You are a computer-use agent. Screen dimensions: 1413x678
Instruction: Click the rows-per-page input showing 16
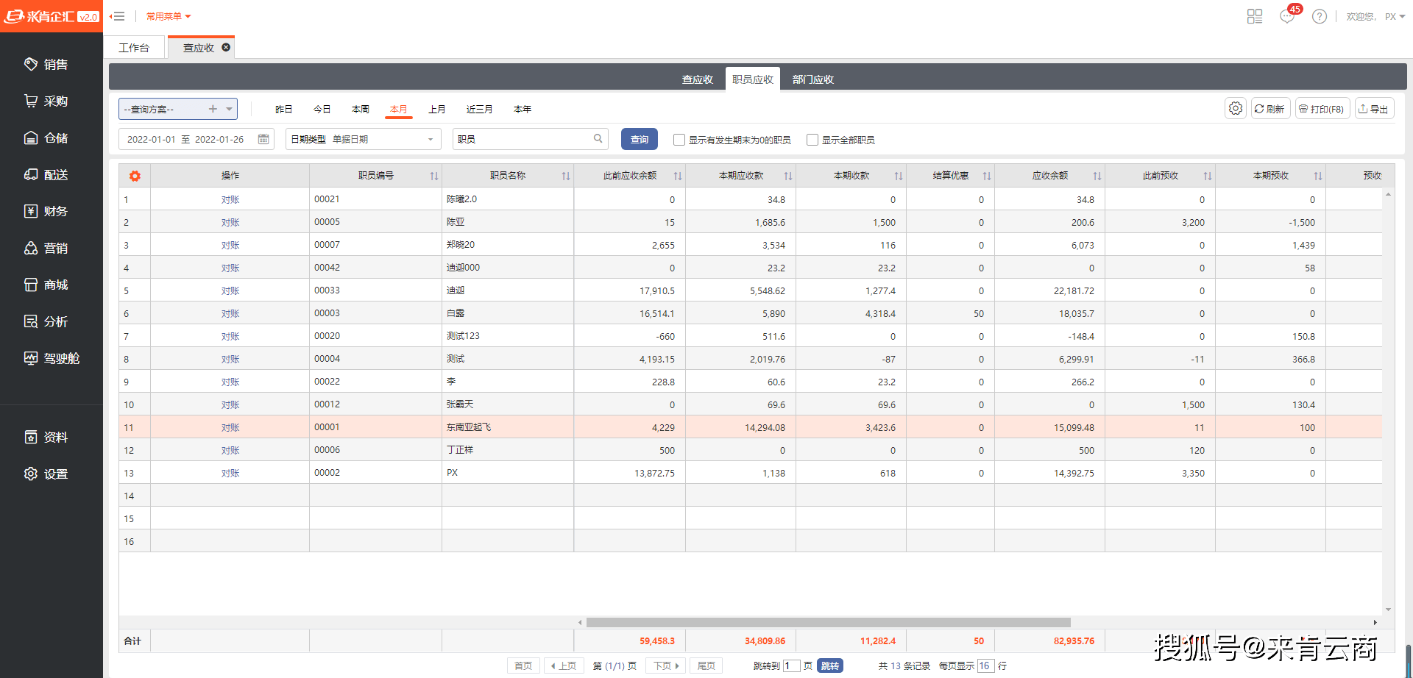(986, 665)
